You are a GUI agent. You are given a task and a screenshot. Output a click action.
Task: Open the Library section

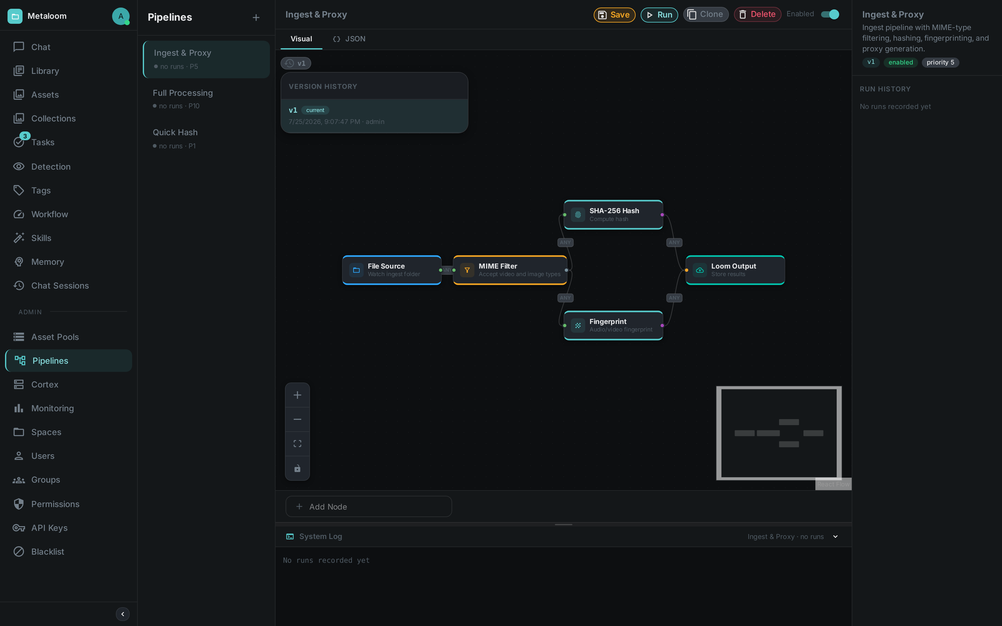coord(68,71)
